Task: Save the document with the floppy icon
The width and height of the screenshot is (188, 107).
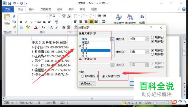Action: (10, 3)
